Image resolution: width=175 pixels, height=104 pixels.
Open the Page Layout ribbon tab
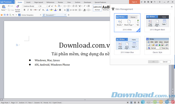[39, 2]
